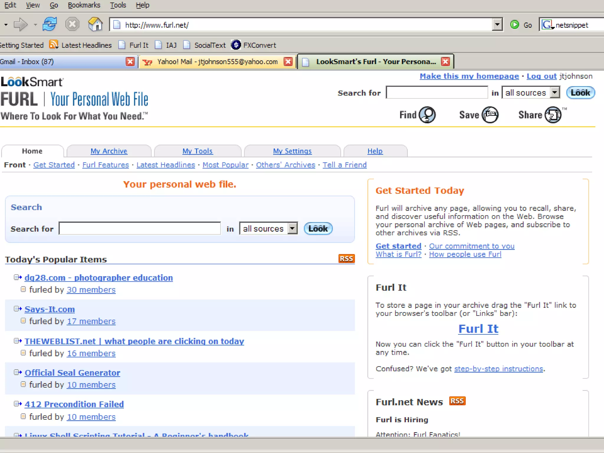The image size is (604, 453).
Task: Click the arrow icon beside Says-It.com
Action: 18,309
